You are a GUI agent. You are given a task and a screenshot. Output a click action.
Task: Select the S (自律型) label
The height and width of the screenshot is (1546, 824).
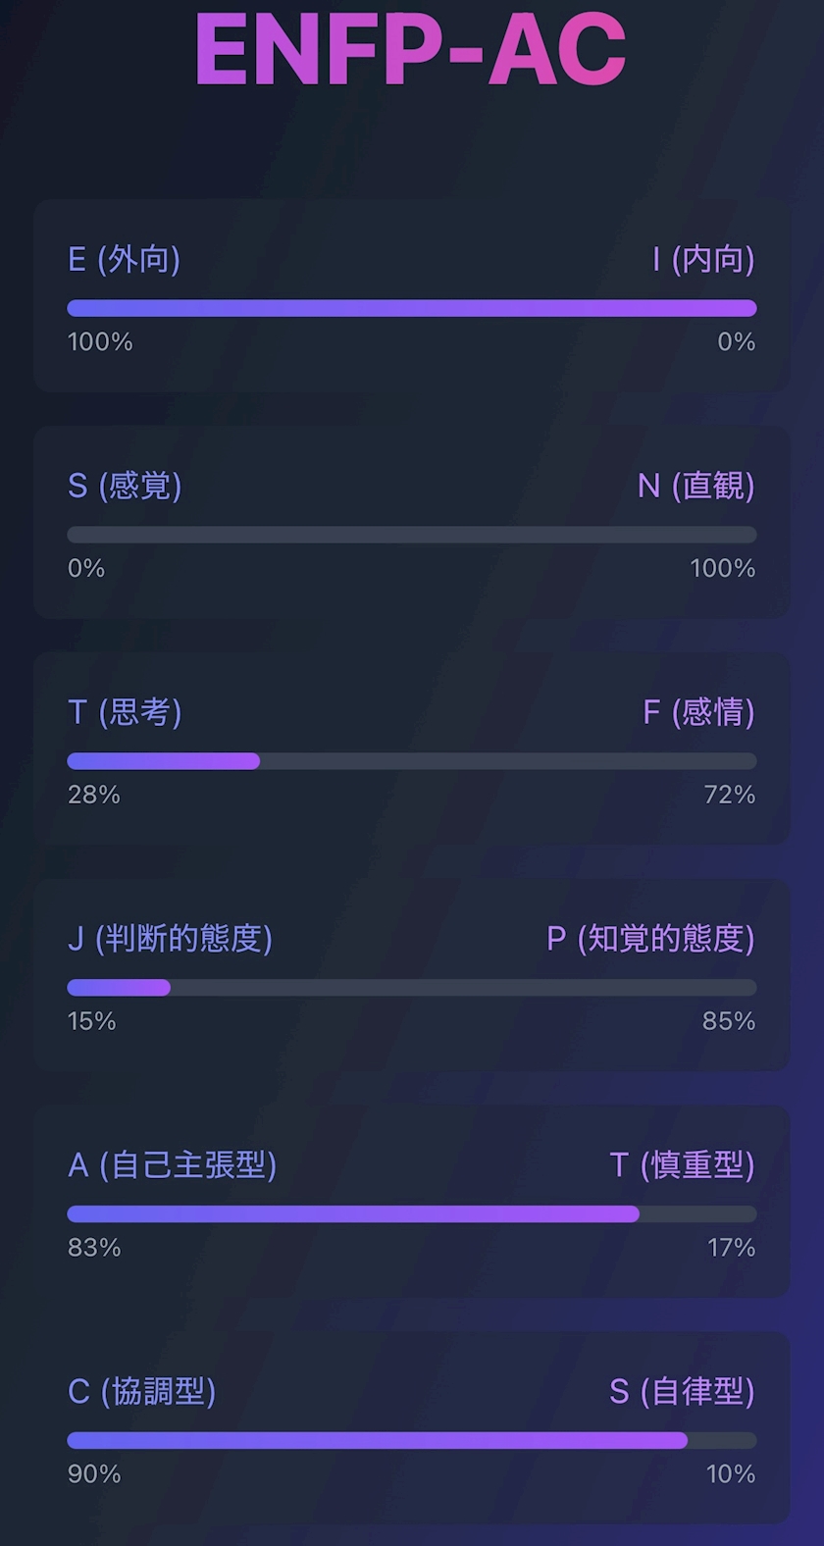(x=682, y=1392)
